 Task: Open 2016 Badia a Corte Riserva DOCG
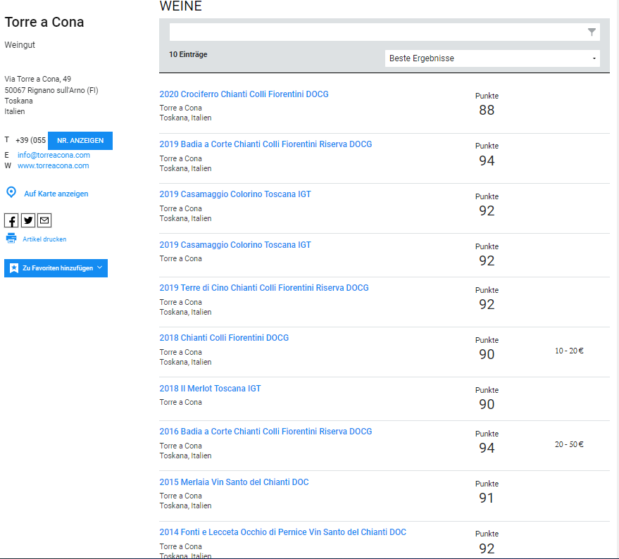(x=265, y=432)
